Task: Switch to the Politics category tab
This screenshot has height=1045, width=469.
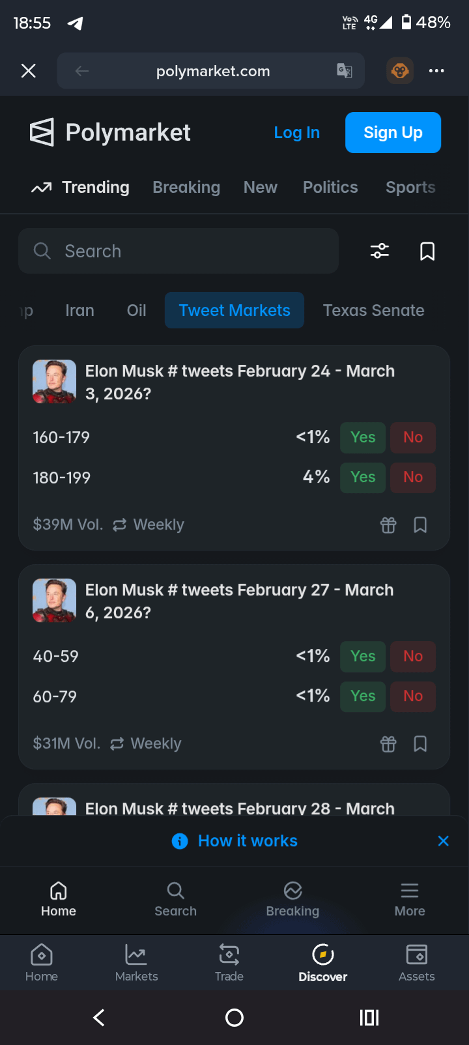Action: [x=330, y=188]
